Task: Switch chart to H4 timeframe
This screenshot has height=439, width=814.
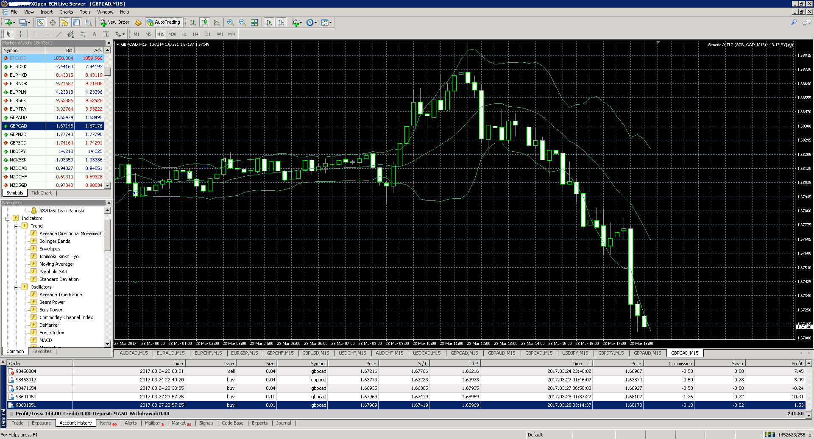Action: 196,34
